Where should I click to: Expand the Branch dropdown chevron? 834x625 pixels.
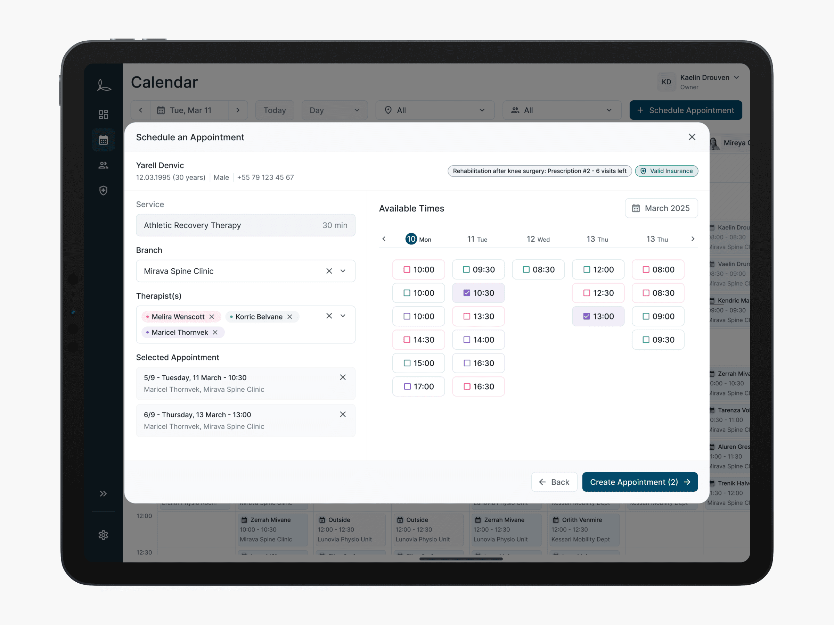pyautogui.click(x=343, y=271)
